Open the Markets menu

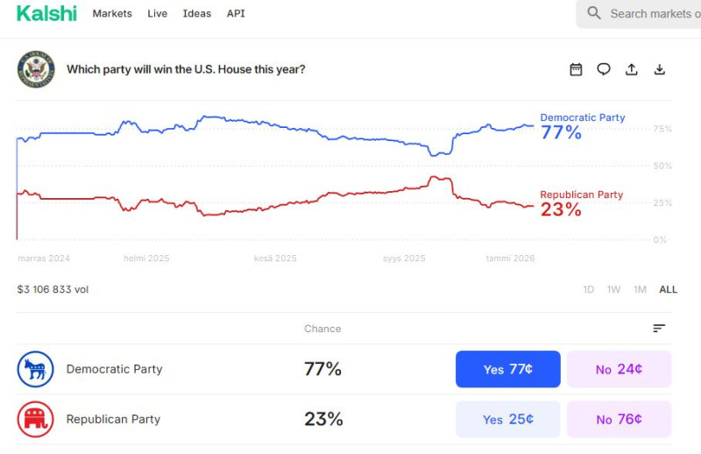(x=112, y=13)
